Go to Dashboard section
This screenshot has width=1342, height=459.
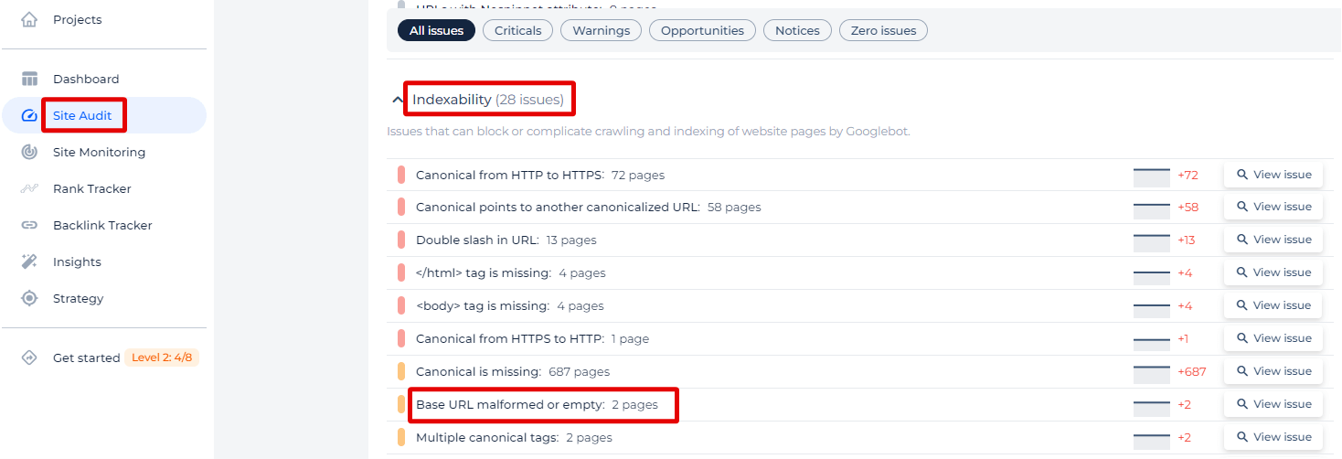(x=86, y=79)
